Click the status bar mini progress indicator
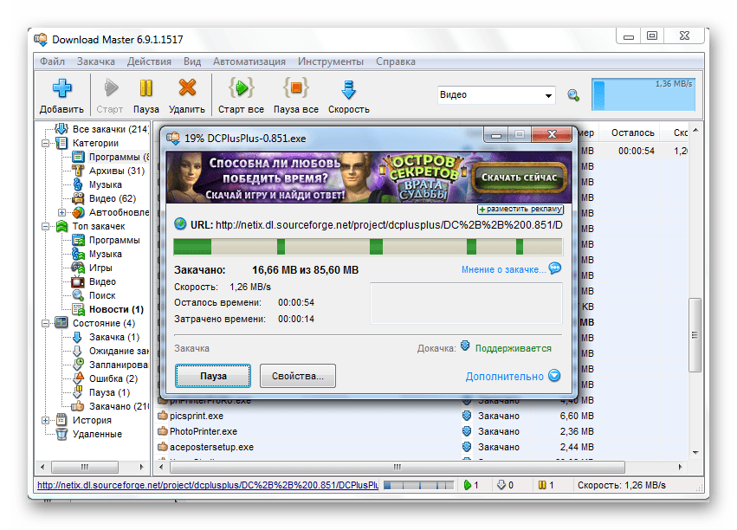 click(419, 485)
